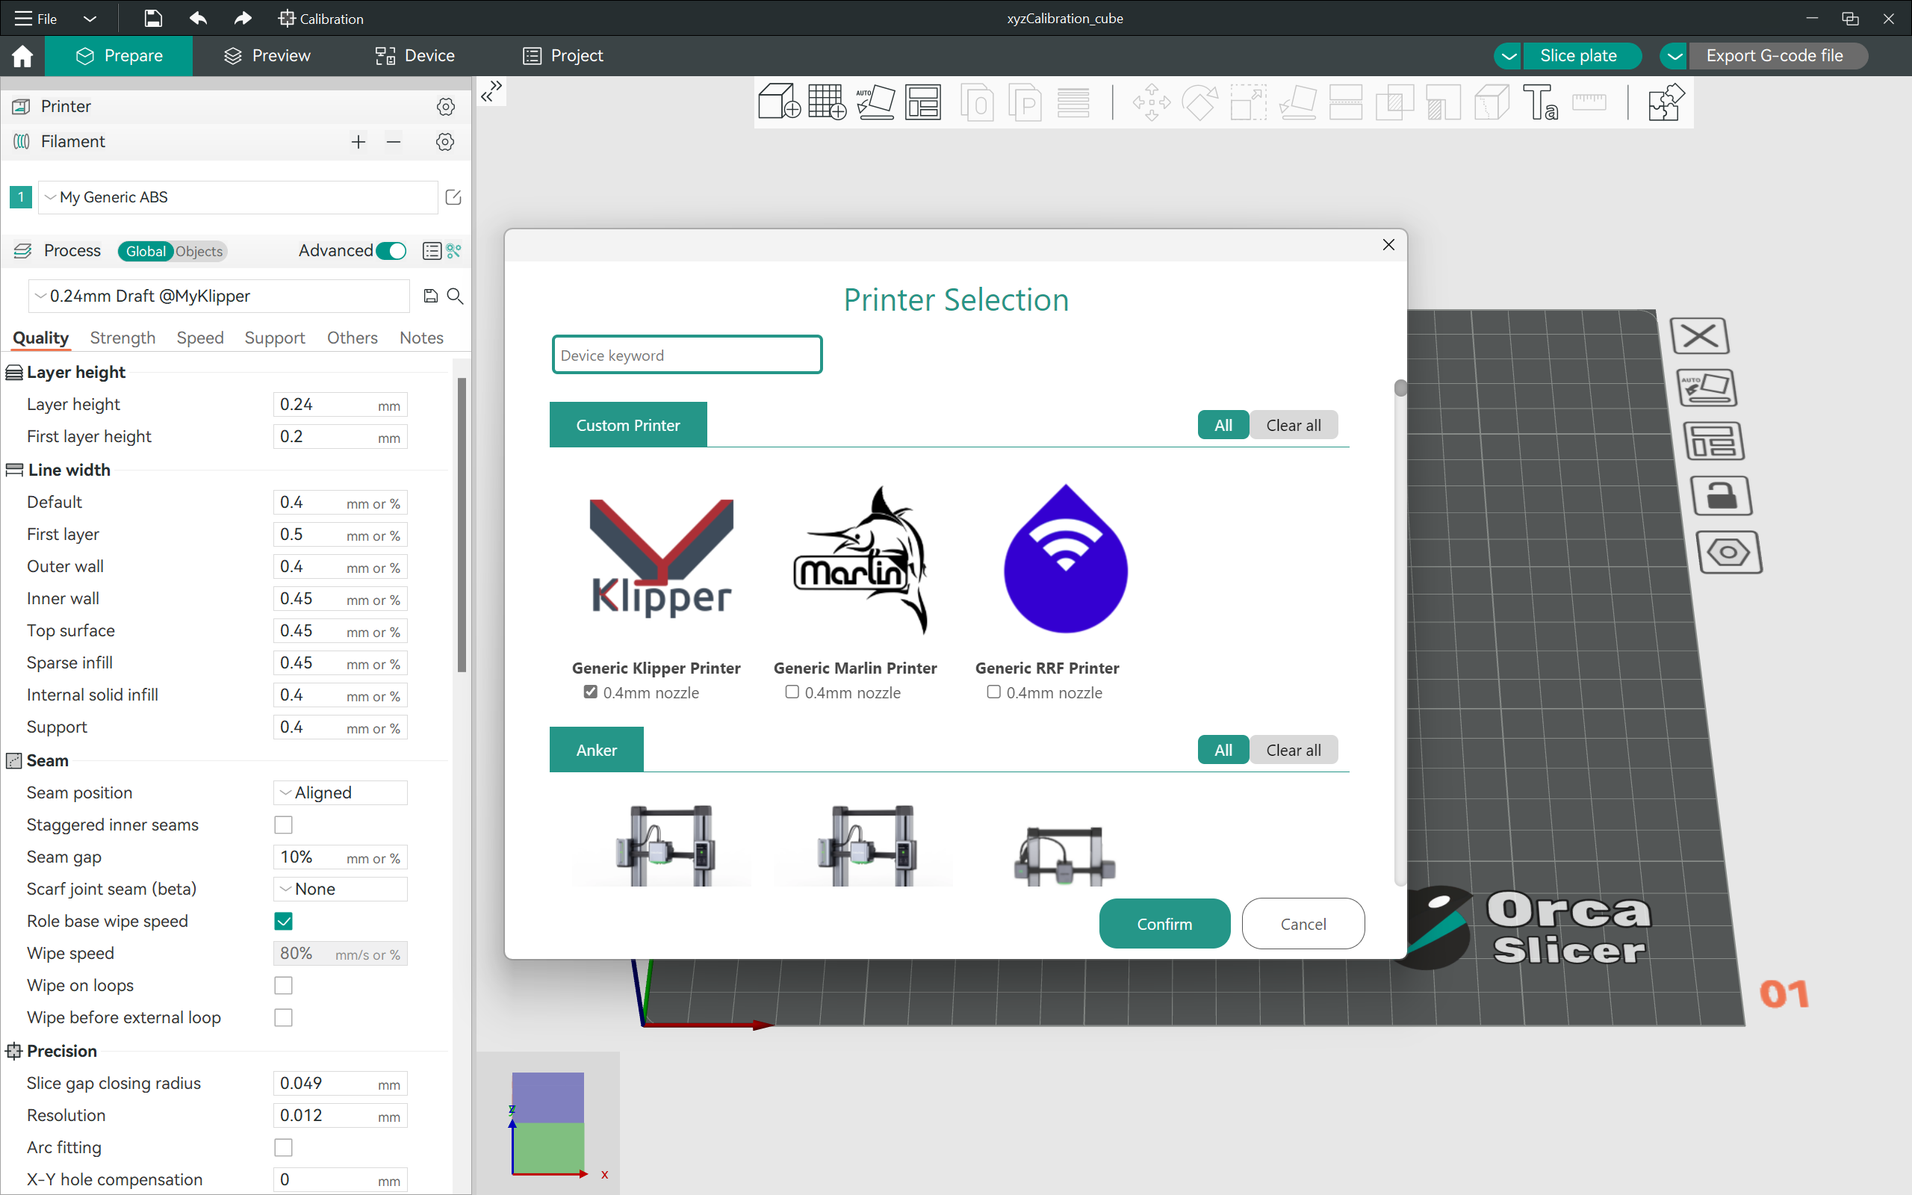
Task: Open the File menu
Action: [37, 18]
